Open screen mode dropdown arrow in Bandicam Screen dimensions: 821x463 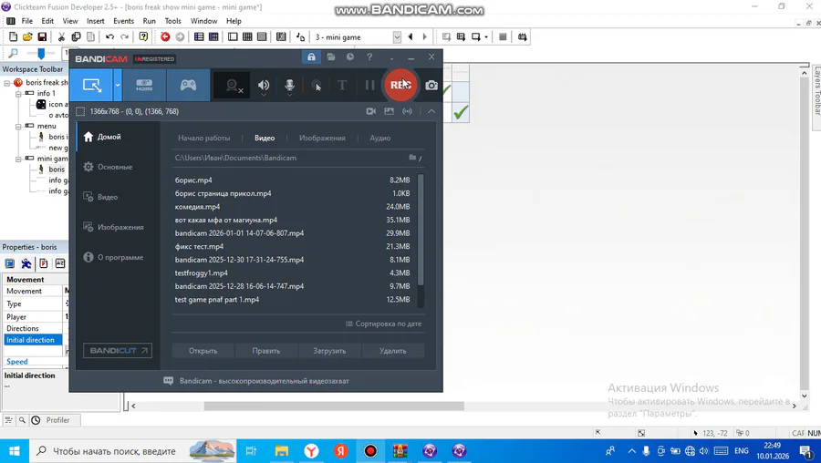(x=118, y=86)
